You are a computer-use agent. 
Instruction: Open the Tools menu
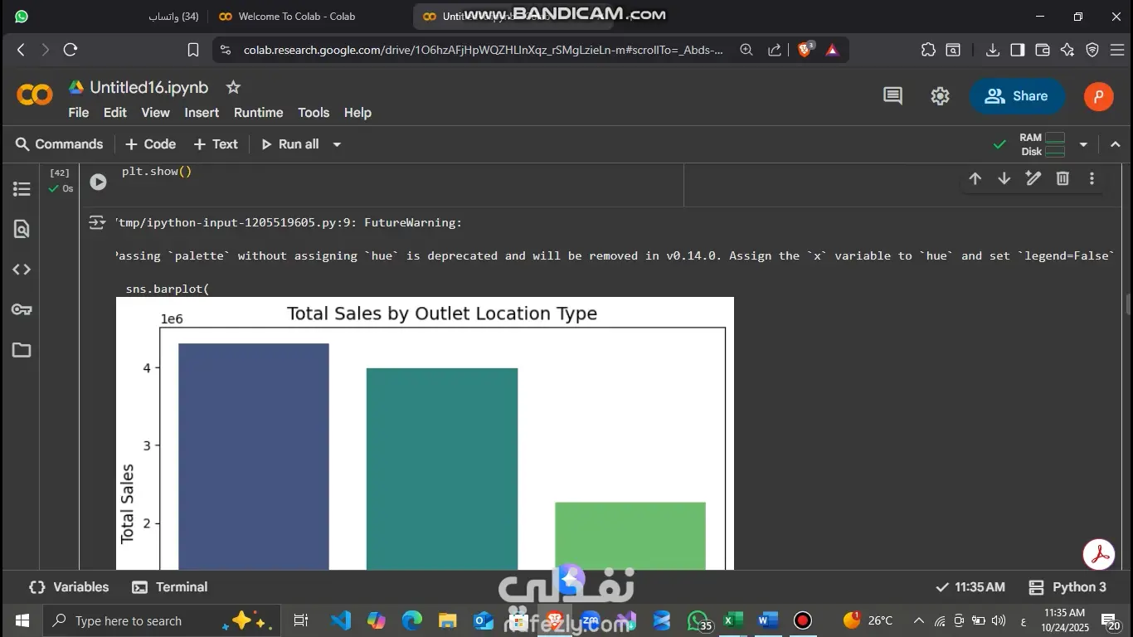[x=314, y=113]
